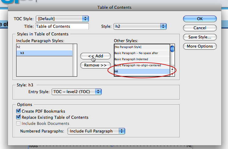This screenshot has height=149, width=228.
Task: Click the Add button
Action: click(x=95, y=56)
